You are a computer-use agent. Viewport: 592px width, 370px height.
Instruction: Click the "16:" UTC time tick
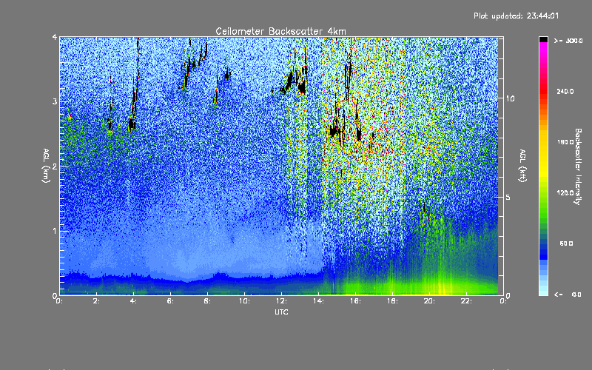pyautogui.click(x=356, y=301)
